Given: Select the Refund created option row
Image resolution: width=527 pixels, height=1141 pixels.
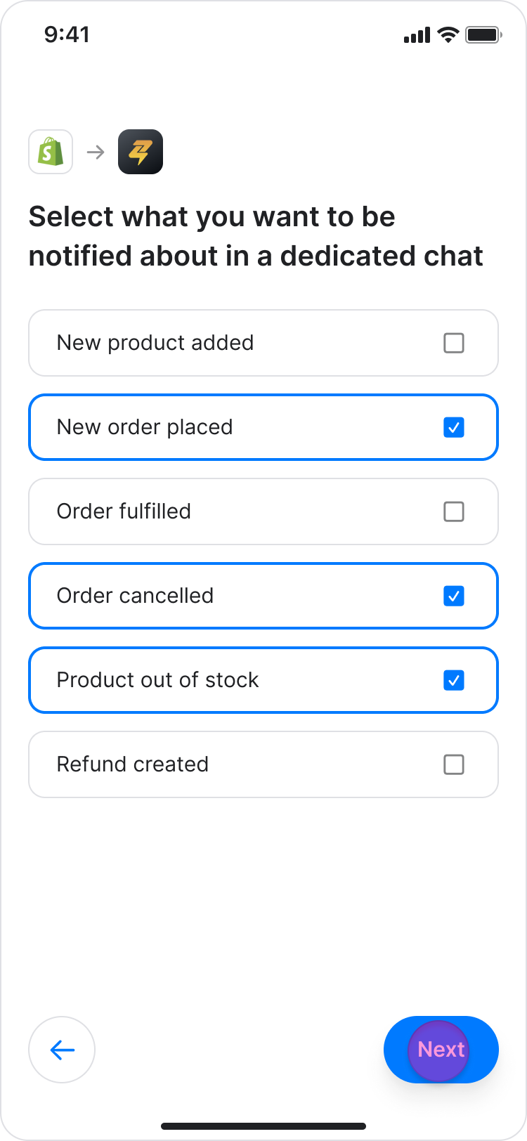Looking at the screenshot, I should coord(263,764).
